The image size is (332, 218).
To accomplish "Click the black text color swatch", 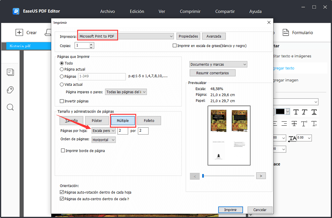I will (280, 111).
